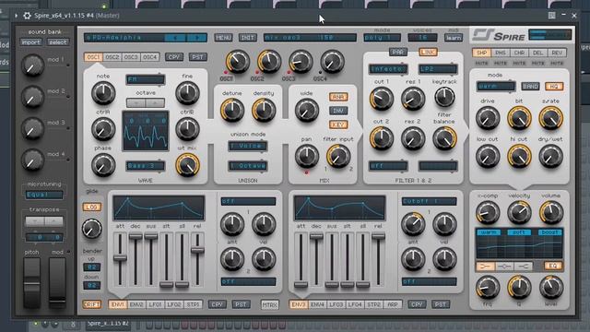Click the cut 1 filter knob
The height and width of the screenshot is (332, 590).
tap(382, 99)
